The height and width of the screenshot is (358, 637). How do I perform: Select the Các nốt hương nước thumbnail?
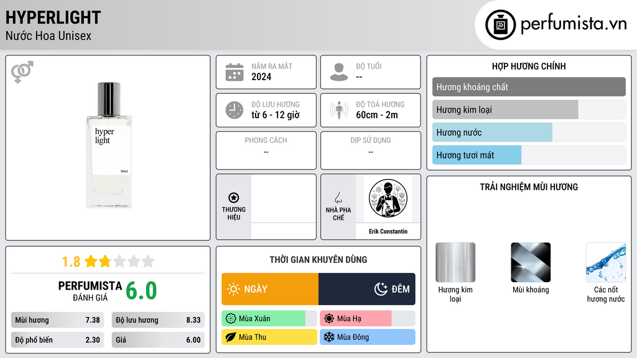coord(606,262)
